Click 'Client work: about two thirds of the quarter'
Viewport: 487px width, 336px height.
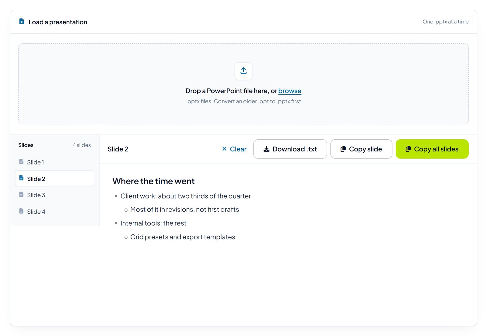coord(186,196)
